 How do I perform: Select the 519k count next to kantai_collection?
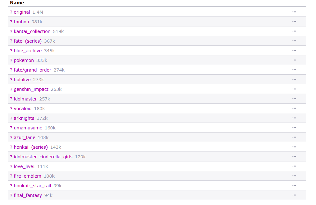coord(58,31)
